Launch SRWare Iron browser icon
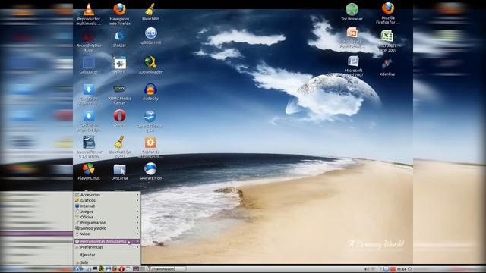 (x=150, y=169)
